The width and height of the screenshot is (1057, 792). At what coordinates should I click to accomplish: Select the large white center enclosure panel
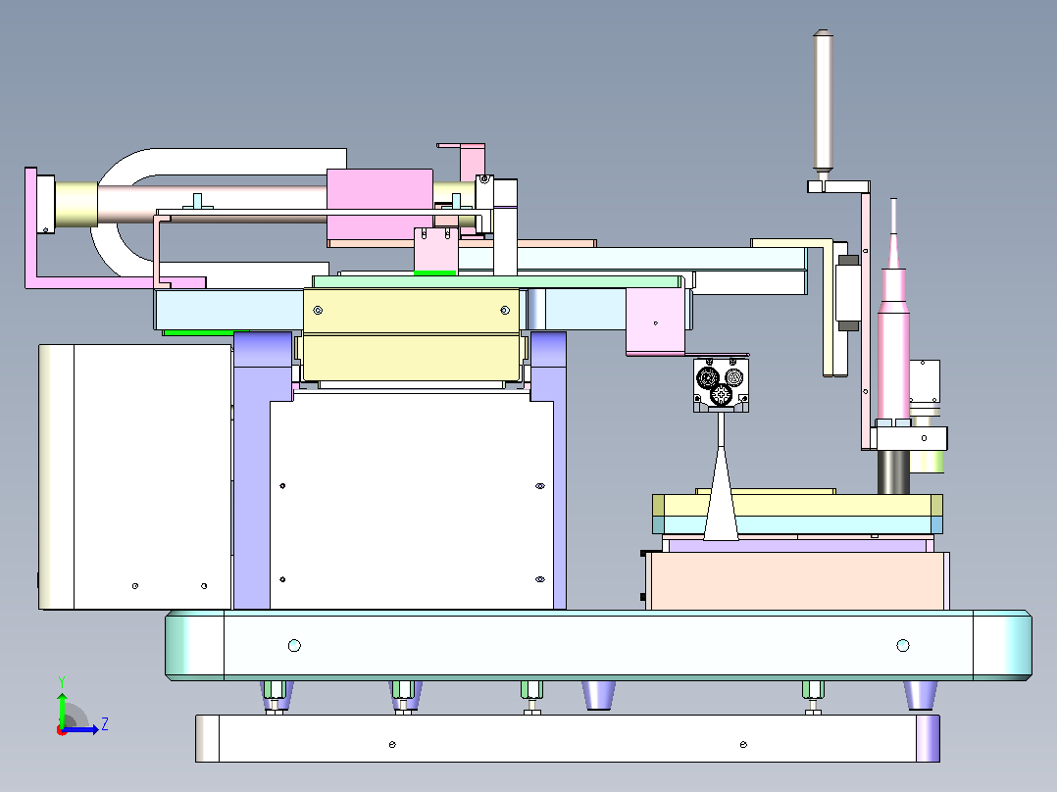tap(411, 501)
